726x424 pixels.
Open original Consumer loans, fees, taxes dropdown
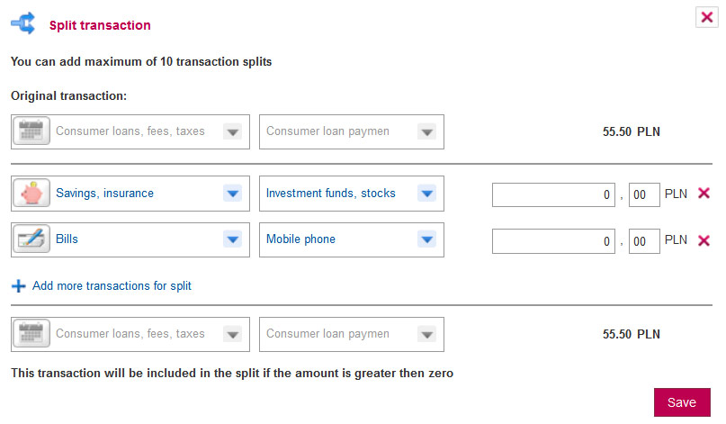point(232,131)
